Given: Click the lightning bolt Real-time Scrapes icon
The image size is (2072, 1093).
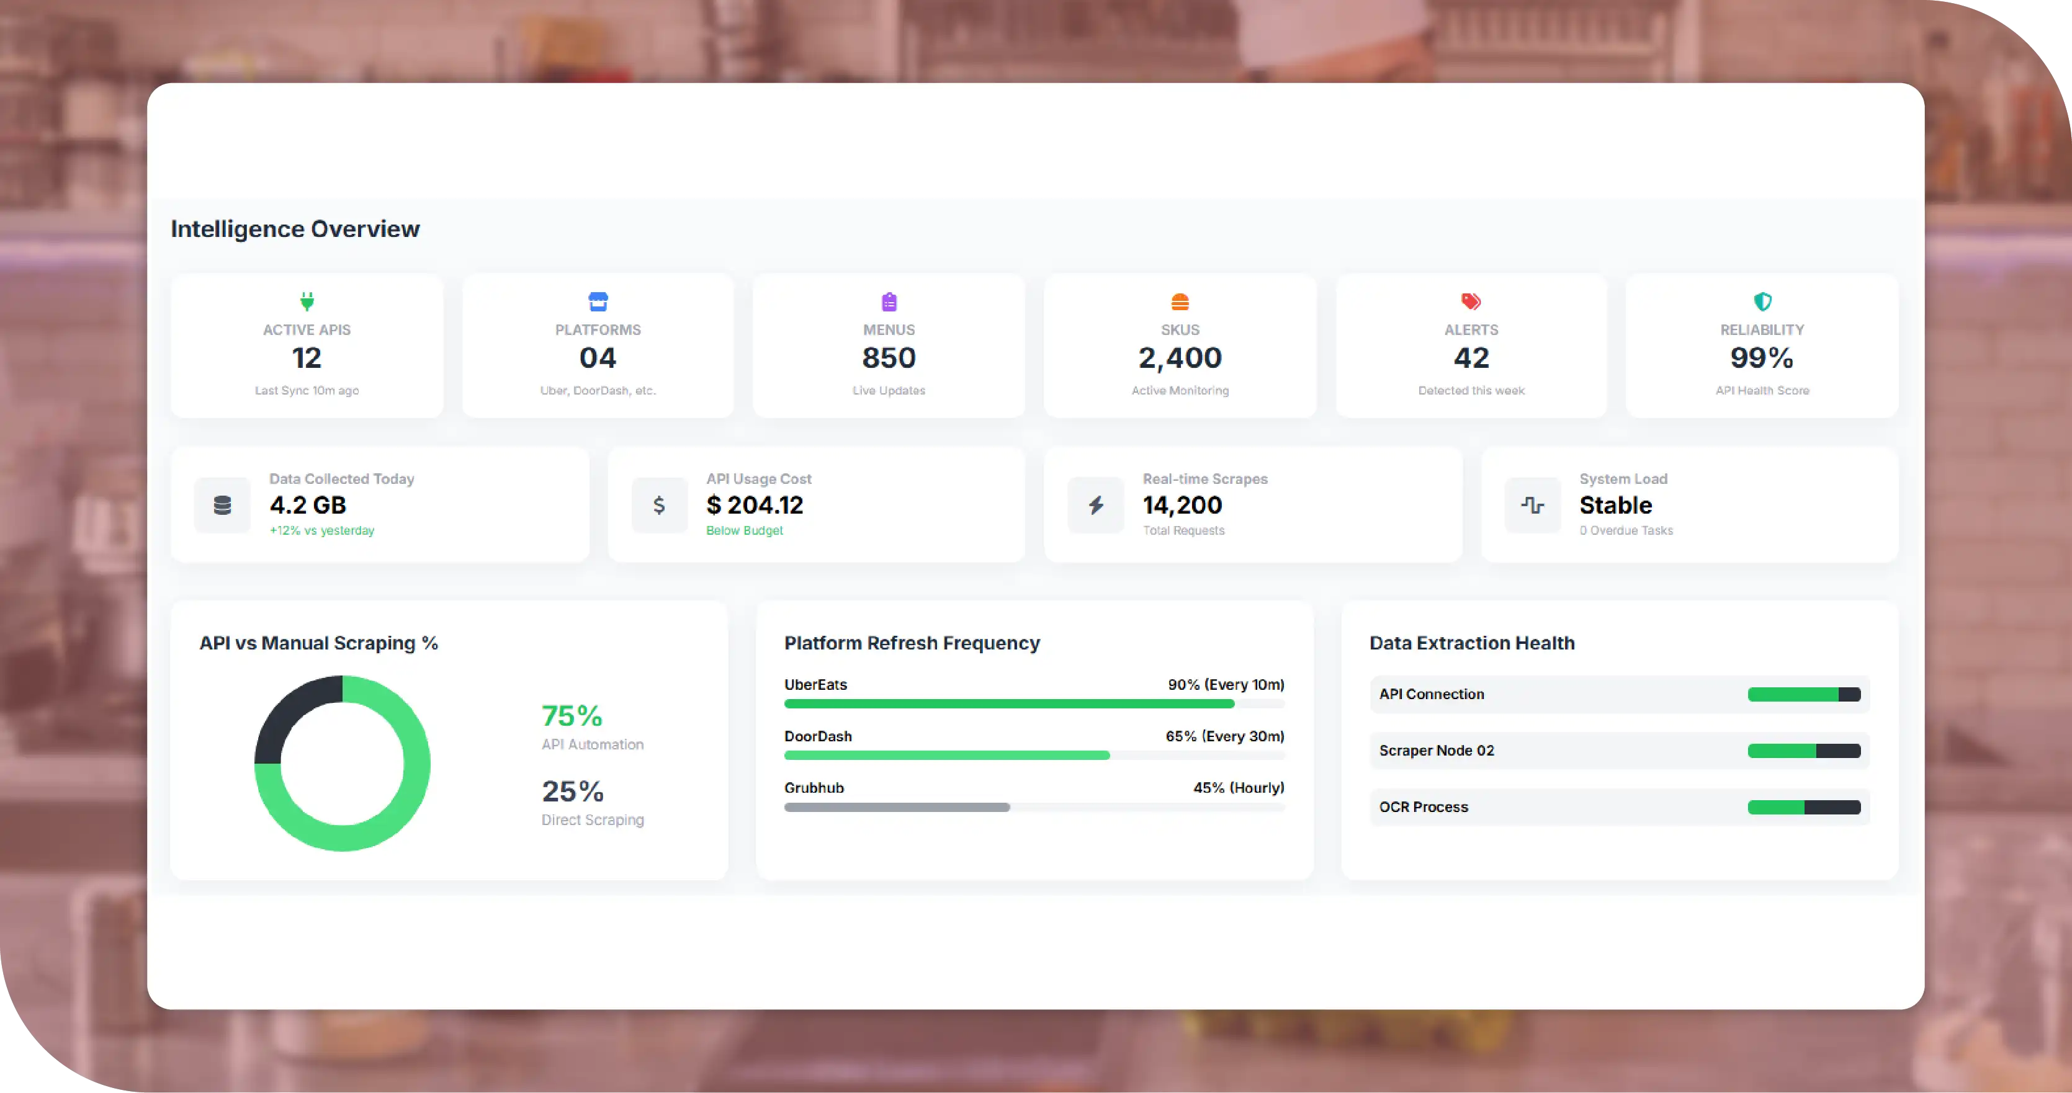Looking at the screenshot, I should 1095,505.
